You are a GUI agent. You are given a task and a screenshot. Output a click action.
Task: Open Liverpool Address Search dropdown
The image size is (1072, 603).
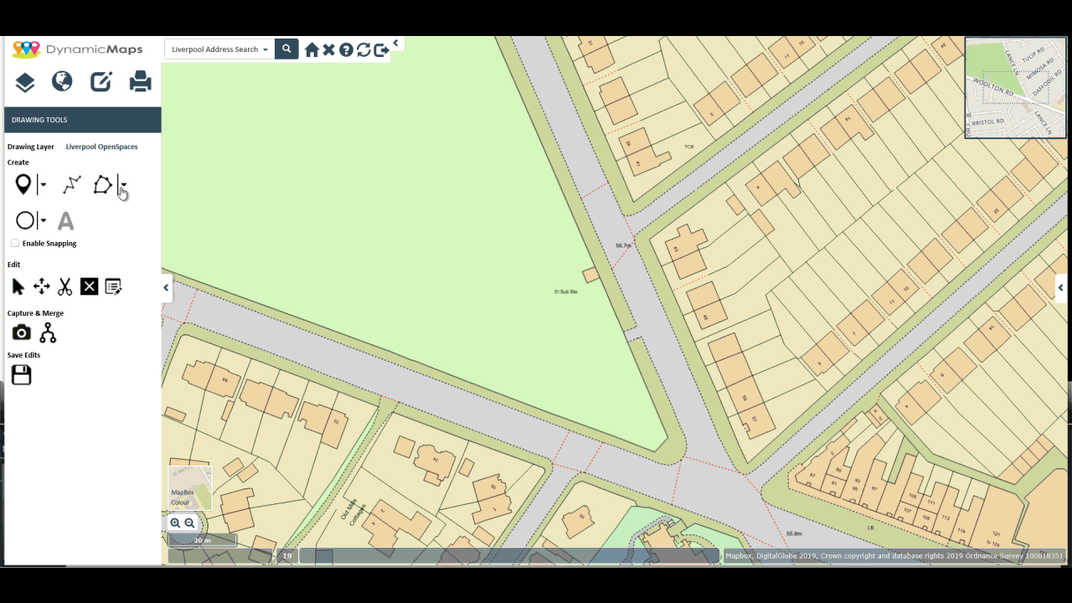(219, 49)
